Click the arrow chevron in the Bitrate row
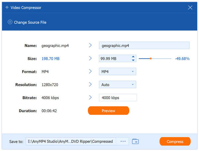This screenshot has width=199, height=151. click(90, 98)
